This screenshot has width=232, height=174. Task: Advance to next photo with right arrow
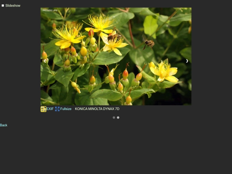point(187,61)
